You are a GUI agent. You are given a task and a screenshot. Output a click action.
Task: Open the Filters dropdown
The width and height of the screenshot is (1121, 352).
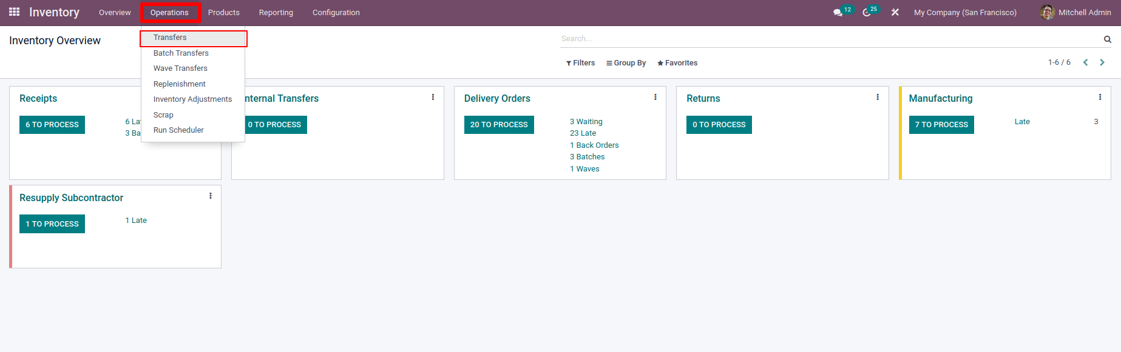(581, 63)
